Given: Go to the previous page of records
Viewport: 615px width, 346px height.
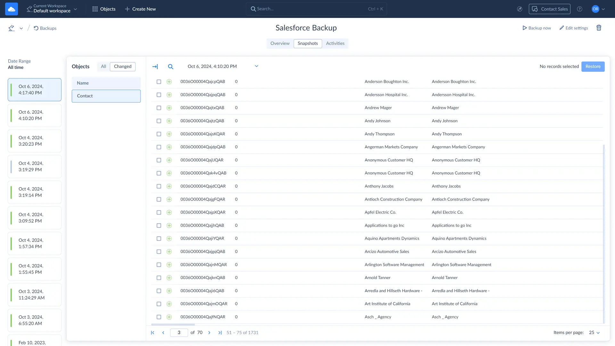Looking at the screenshot, I should (163, 333).
